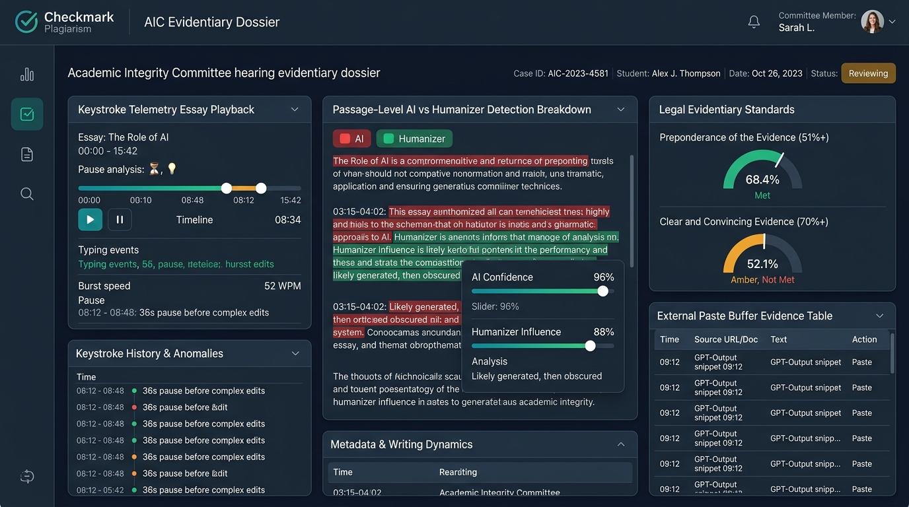The height and width of the screenshot is (507, 909).
Task: Collapse the Keystroke History & Anomalies panel
Action: (295, 353)
